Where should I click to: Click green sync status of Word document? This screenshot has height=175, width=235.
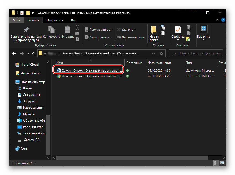(127, 71)
